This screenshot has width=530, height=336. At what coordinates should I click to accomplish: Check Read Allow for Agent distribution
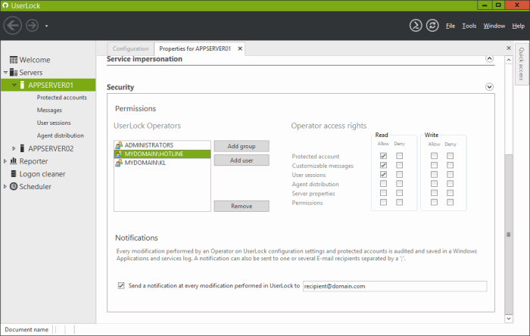[383, 183]
